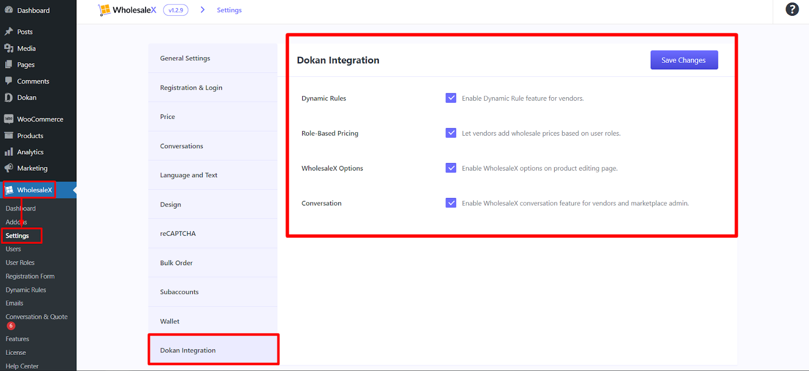Click the Pages icon in sidebar
Image resolution: width=809 pixels, height=371 pixels.
click(9, 64)
